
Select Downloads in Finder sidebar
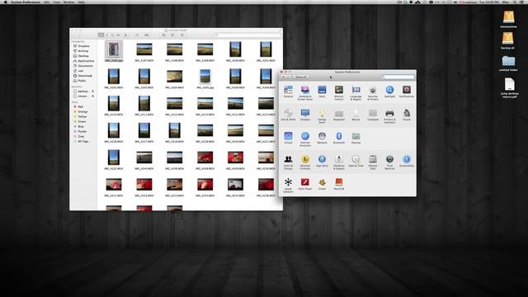click(x=82, y=76)
